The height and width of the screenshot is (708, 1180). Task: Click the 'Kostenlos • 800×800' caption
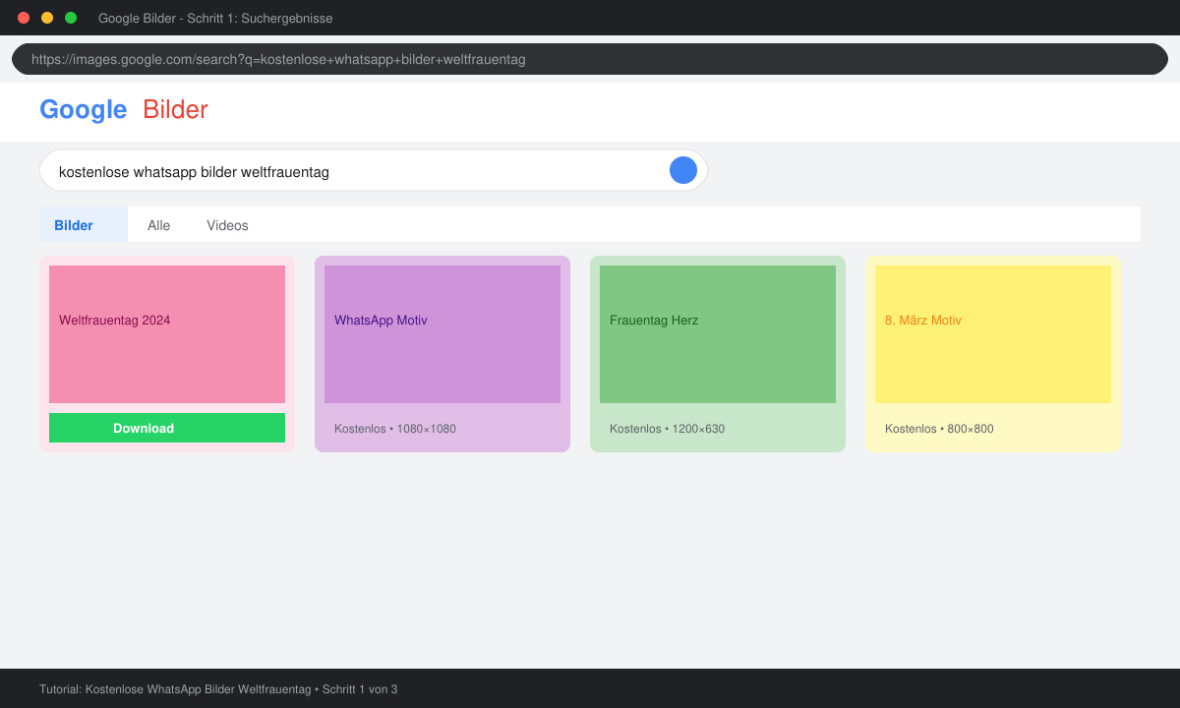[x=939, y=429]
